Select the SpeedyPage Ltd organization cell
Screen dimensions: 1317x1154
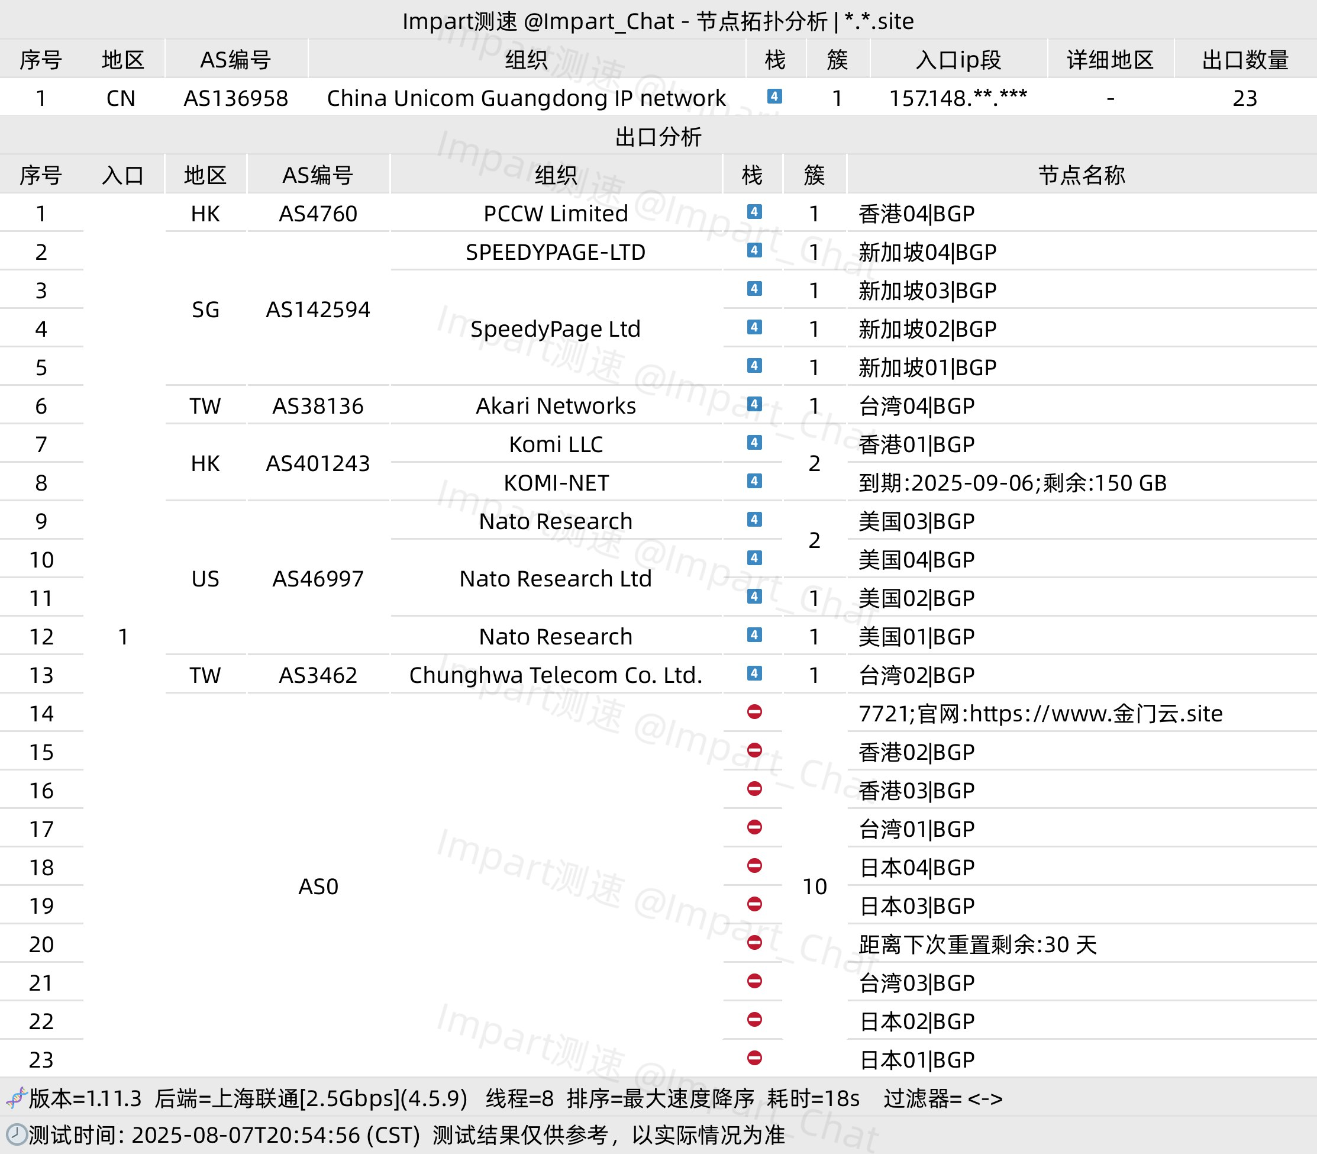[556, 329]
